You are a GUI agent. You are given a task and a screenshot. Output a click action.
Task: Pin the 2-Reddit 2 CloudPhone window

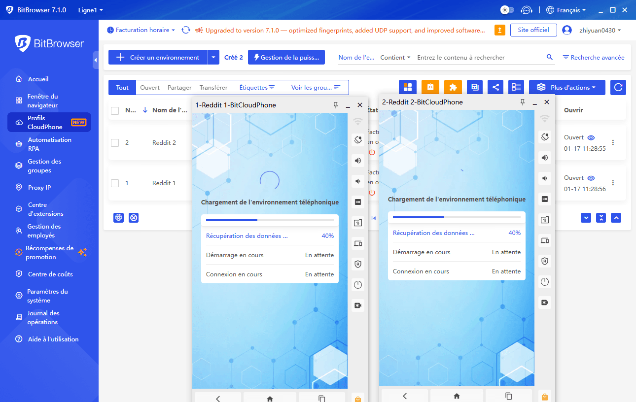point(523,102)
